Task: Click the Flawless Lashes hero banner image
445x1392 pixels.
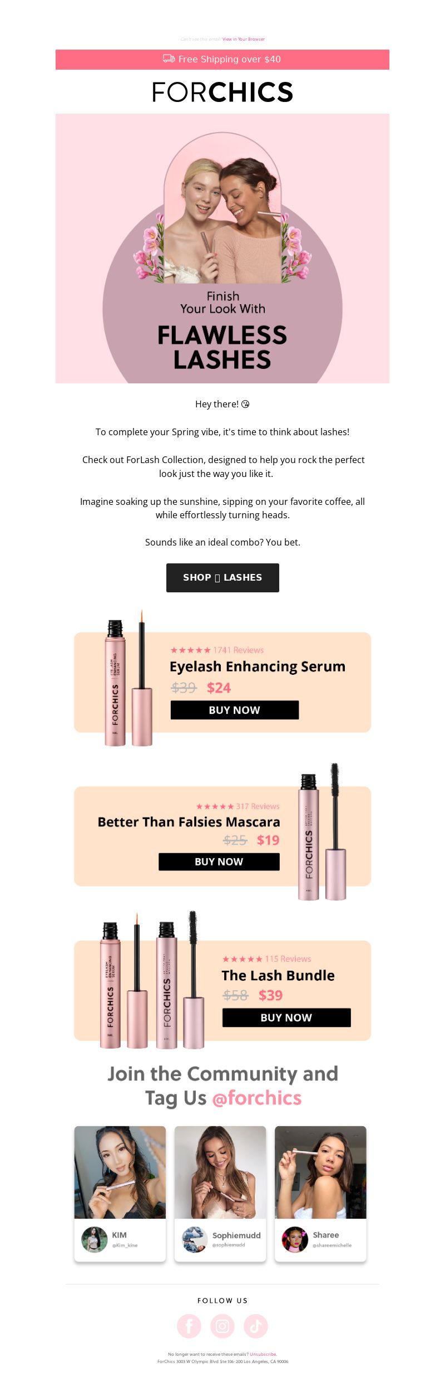Action: pyautogui.click(x=222, y=249)
